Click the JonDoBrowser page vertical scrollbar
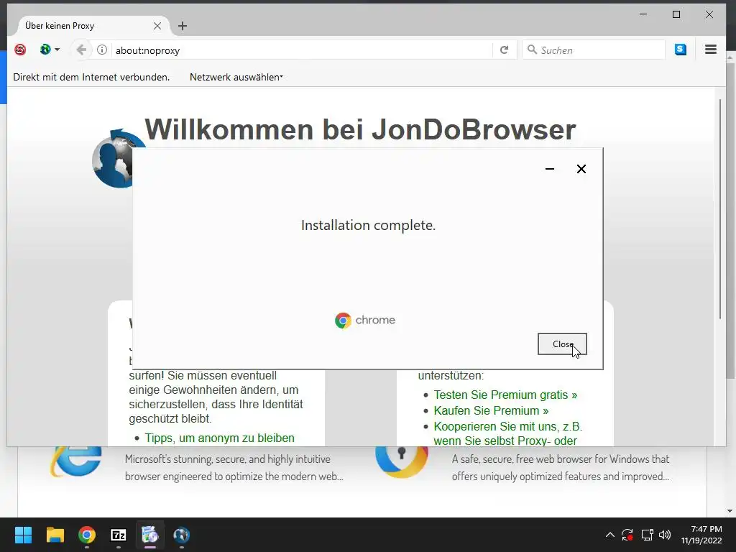This screenshot has height=552, width=736. coord(720,209)
